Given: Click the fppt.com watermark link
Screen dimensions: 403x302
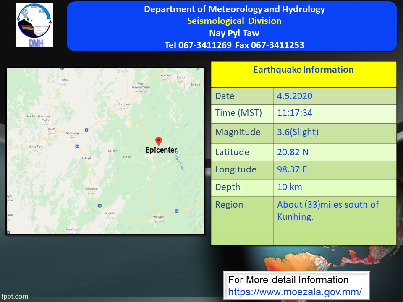Looking at the screenshot, I should [x=15, y=297].
